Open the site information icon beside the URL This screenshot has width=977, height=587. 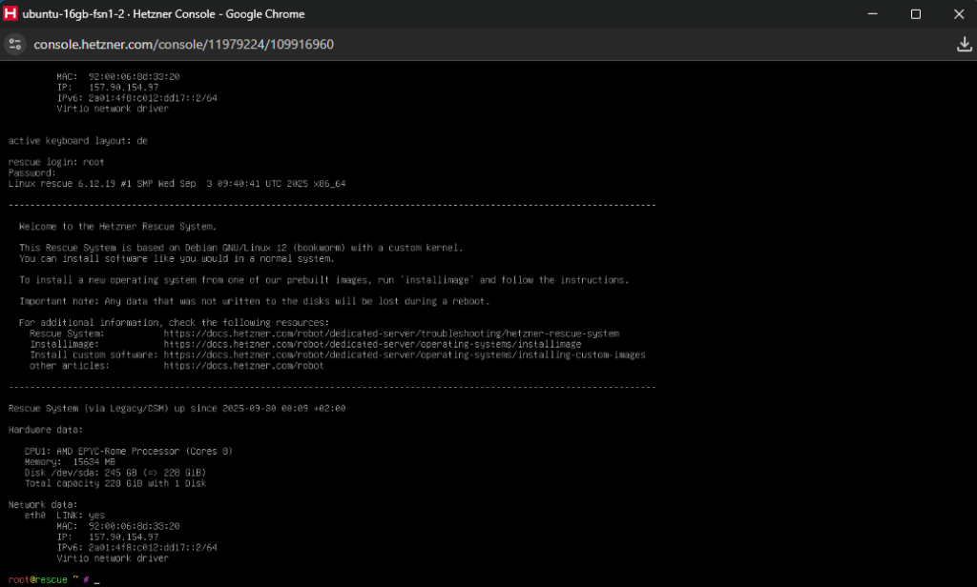[x=15, y=45]
